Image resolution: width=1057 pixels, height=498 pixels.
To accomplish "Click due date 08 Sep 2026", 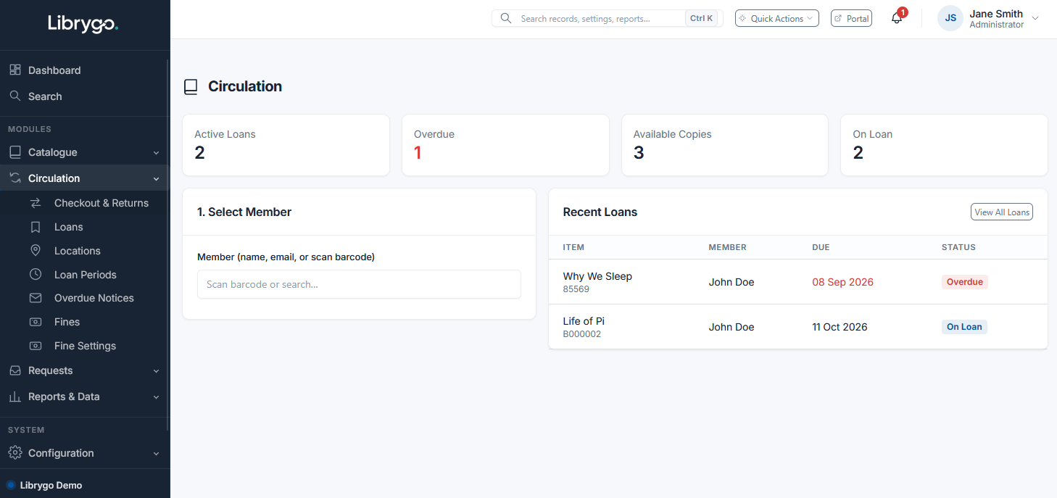I will click(842, 282).
